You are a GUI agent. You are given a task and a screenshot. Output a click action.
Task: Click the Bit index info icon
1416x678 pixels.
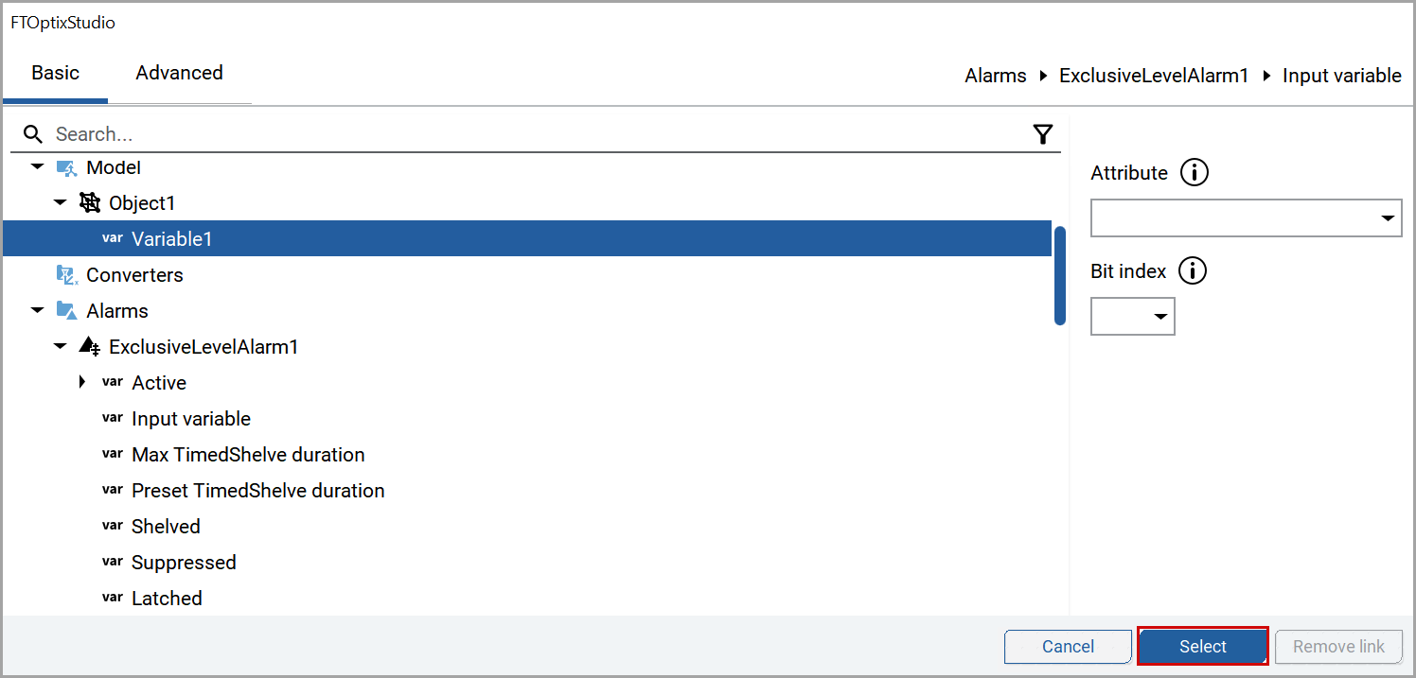[1193, 271]
